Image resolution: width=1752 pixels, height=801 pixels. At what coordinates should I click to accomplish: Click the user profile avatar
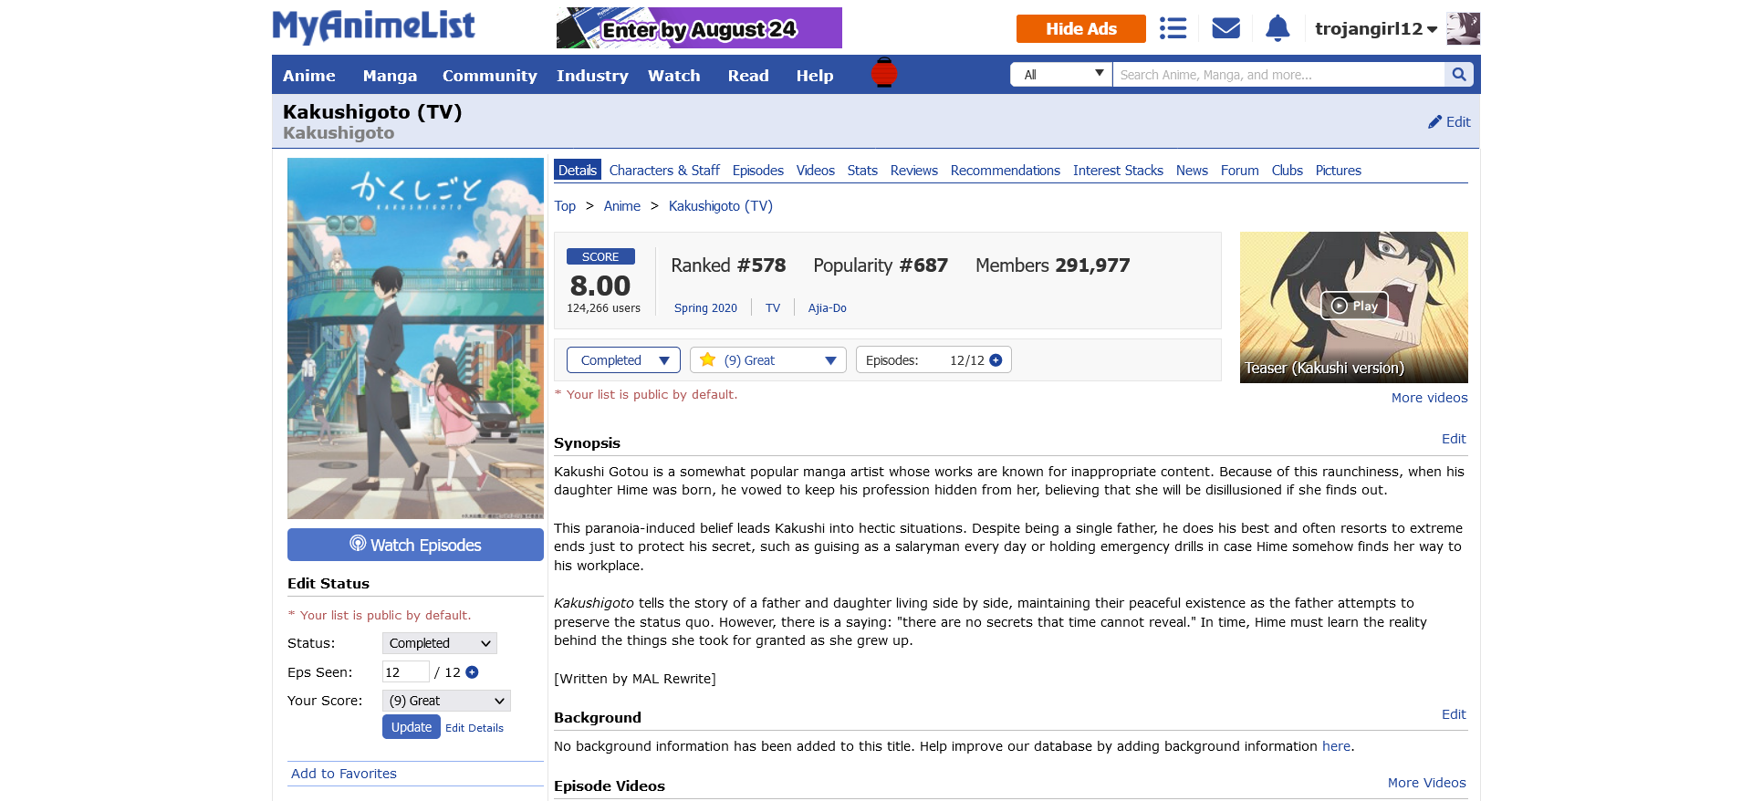(x=1464, y=28)
